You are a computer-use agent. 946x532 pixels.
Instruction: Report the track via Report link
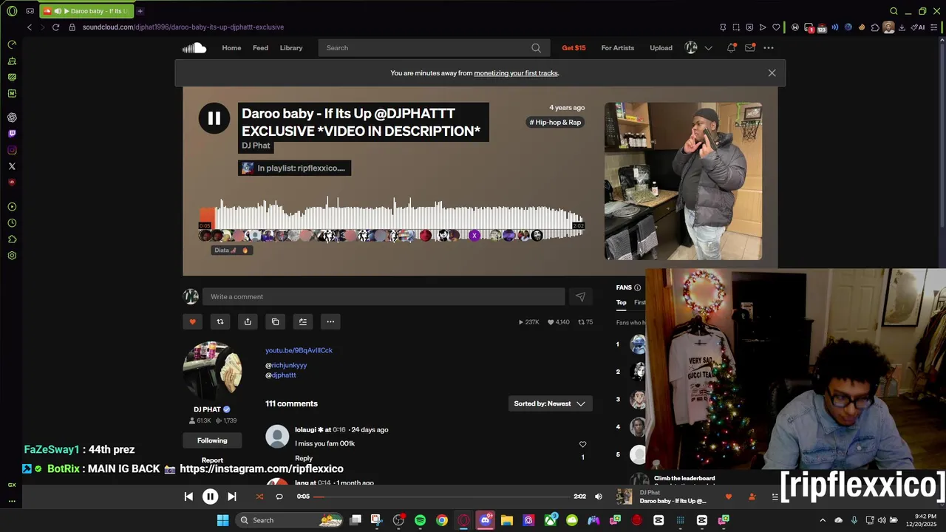[x=212, y=460]
